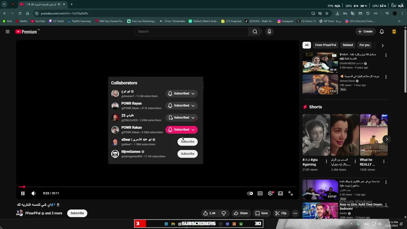Select the Related filter chip
The image size is (407, 229).
348,45
